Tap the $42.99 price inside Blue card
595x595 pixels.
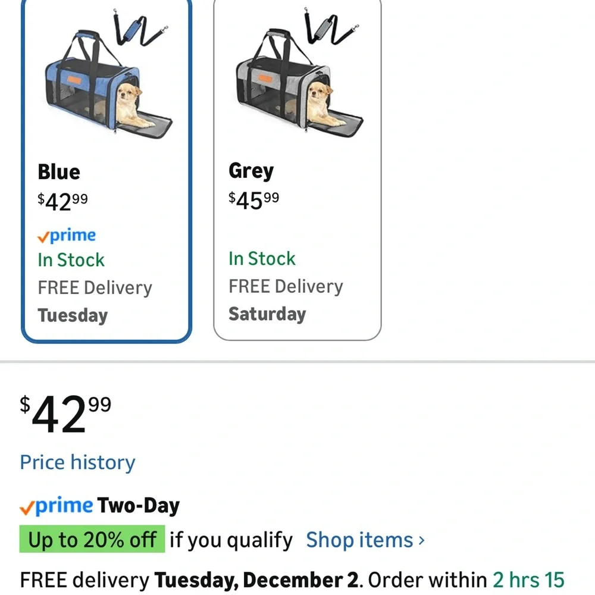click(x=62, y=202)
